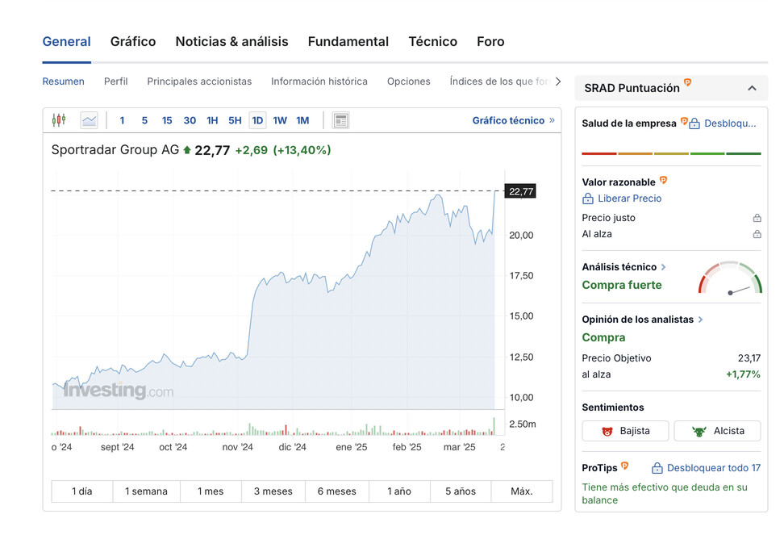The width and height of the screenshot is (784, 535).
Task: Click the lock icon next to Precio justo
Action: (757, 218)
